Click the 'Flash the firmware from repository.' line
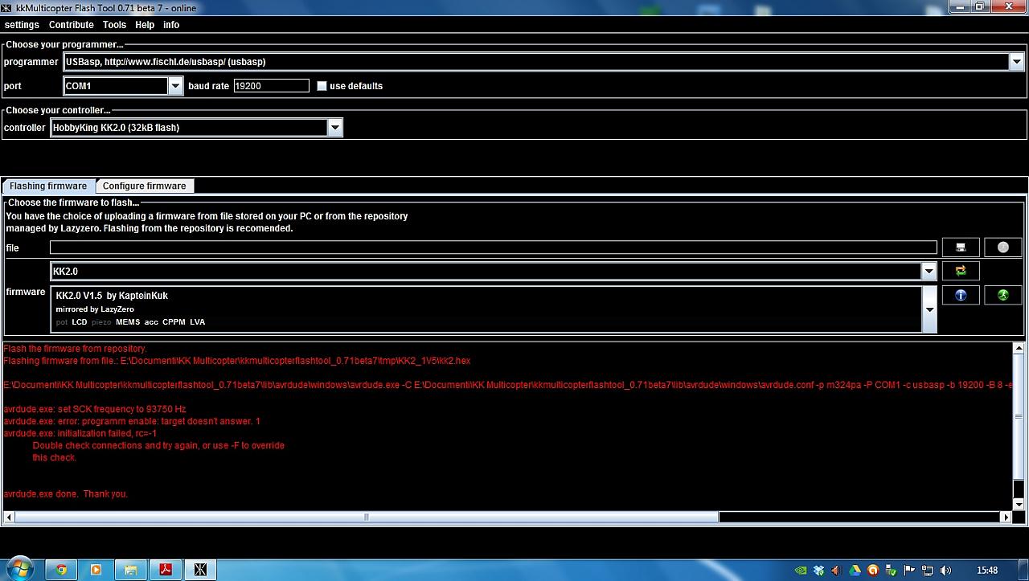The height and width of the screenshot is (581, 1029). [76, 349]
